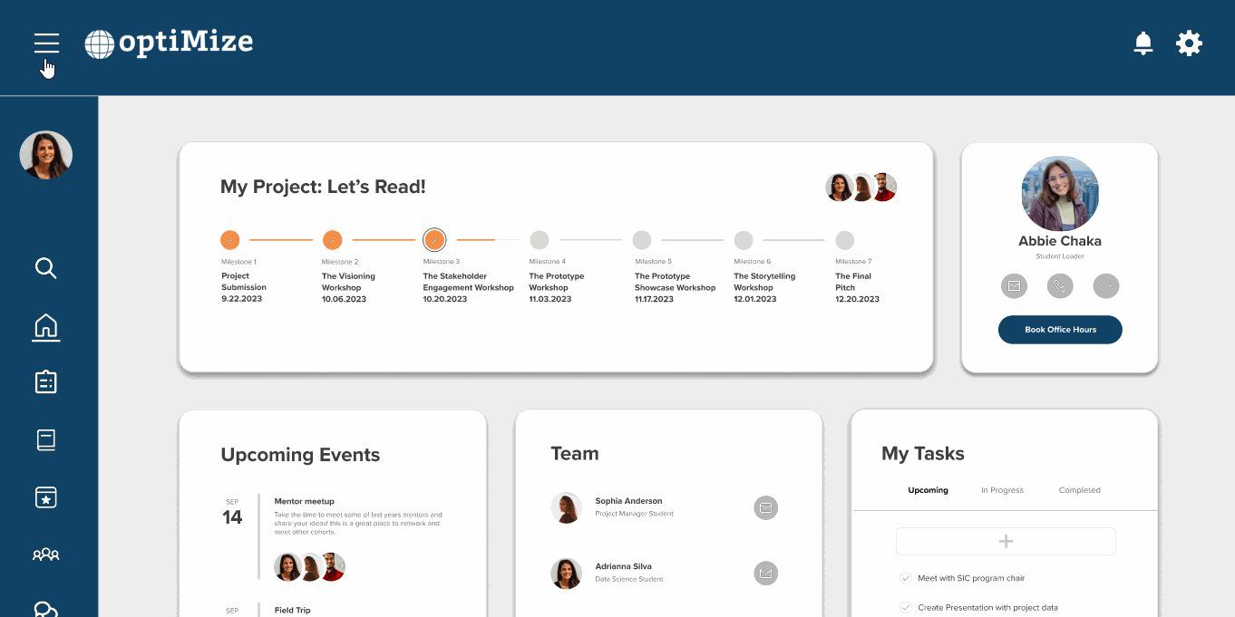Open the hamburger menu
The width and height of the screenshot is (1235, 617).
coord(46,43)
